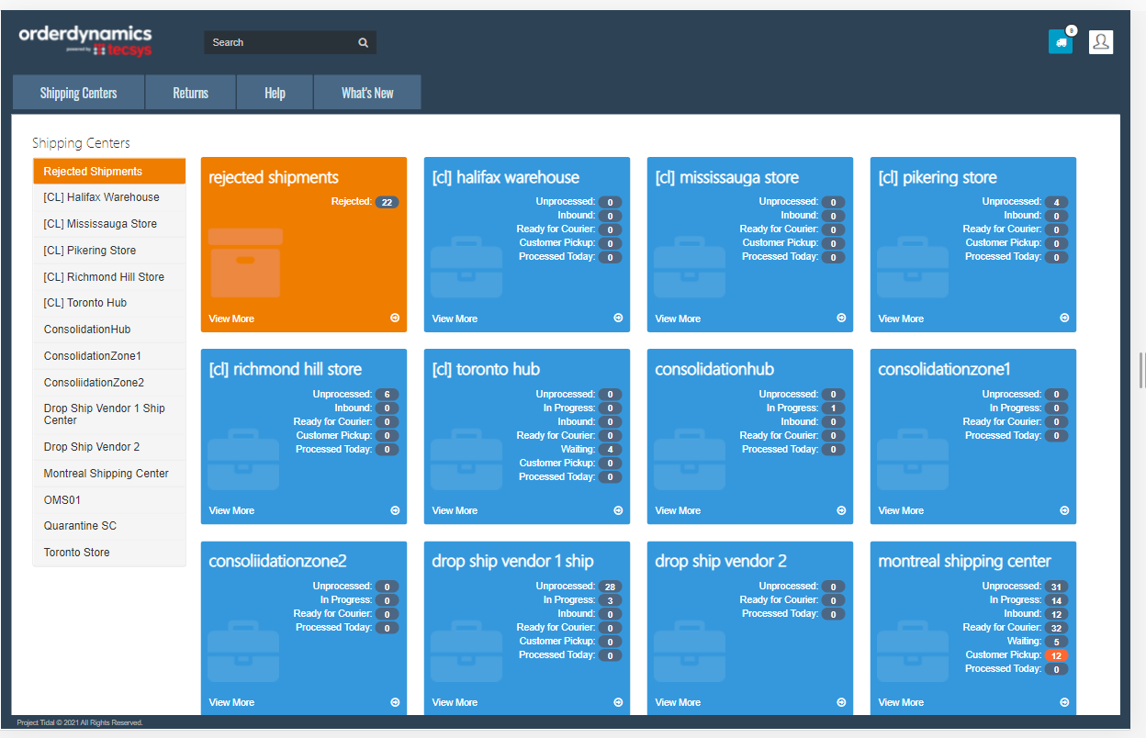Select ConsolidationZone1 in sidebar
This screenshot has height=738, width=1146.
point(109,356)
